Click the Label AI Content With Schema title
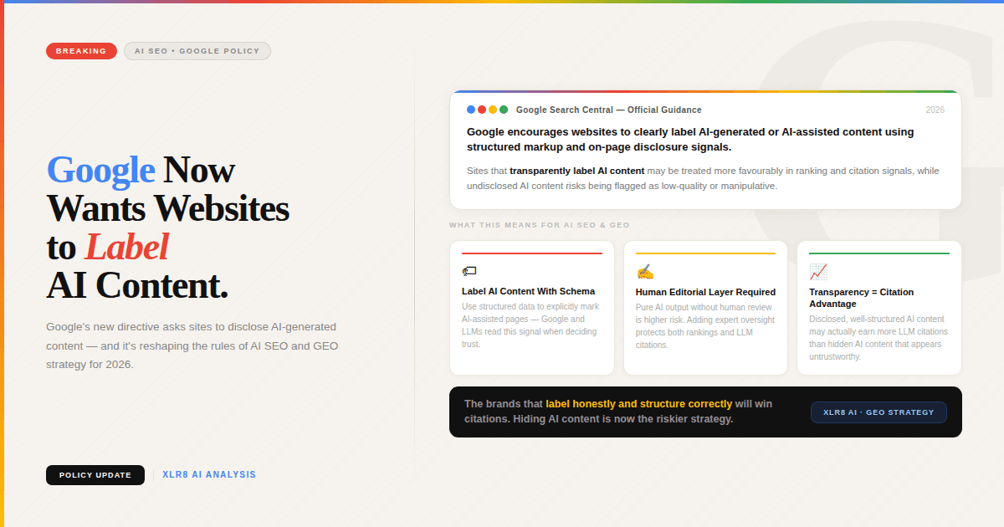1004x527 pixels. click(x=529, y=291)
